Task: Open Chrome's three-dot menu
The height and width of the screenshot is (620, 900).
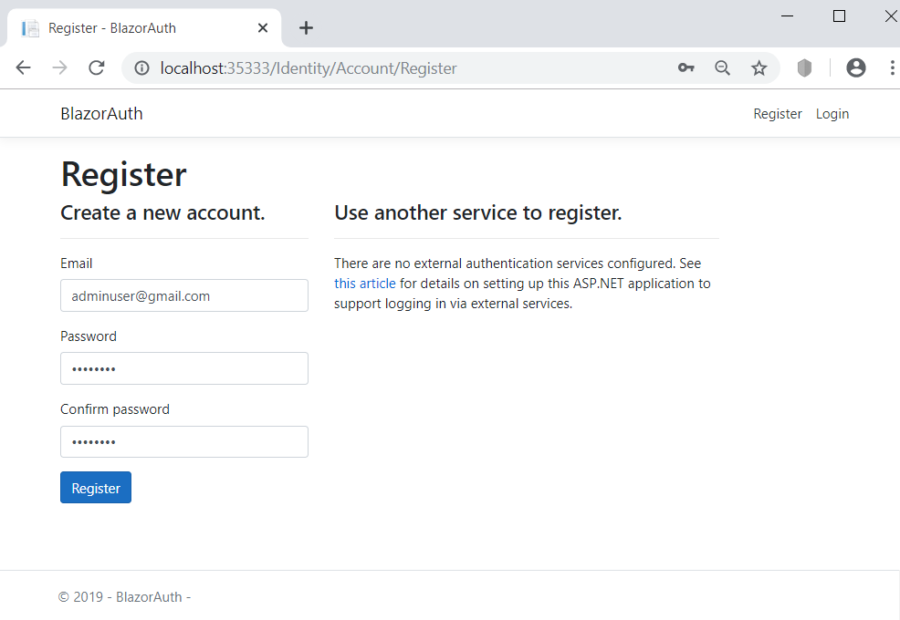Action: (x=892, y=67)
